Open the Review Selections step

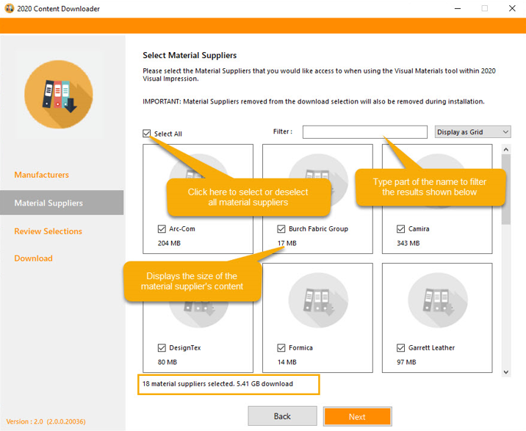coord(48,231)
